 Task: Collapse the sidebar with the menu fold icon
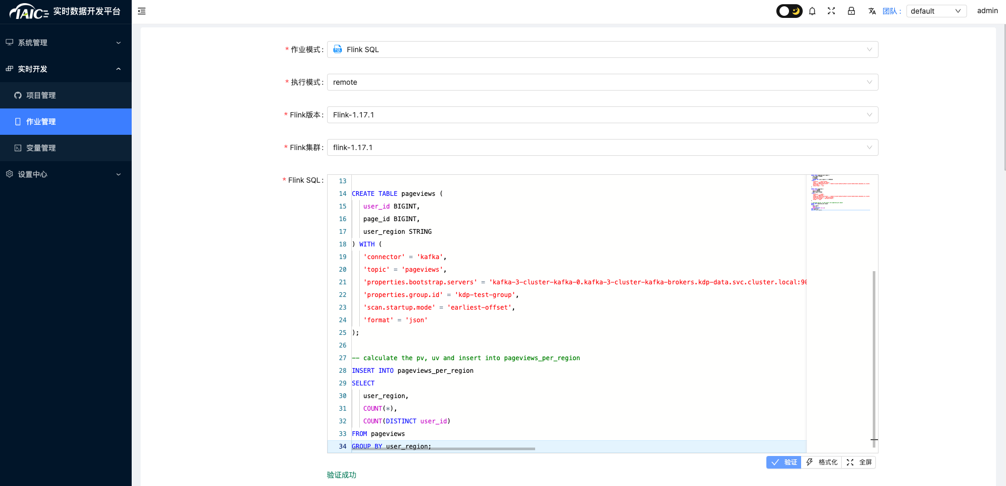click(x=142, y=11)
